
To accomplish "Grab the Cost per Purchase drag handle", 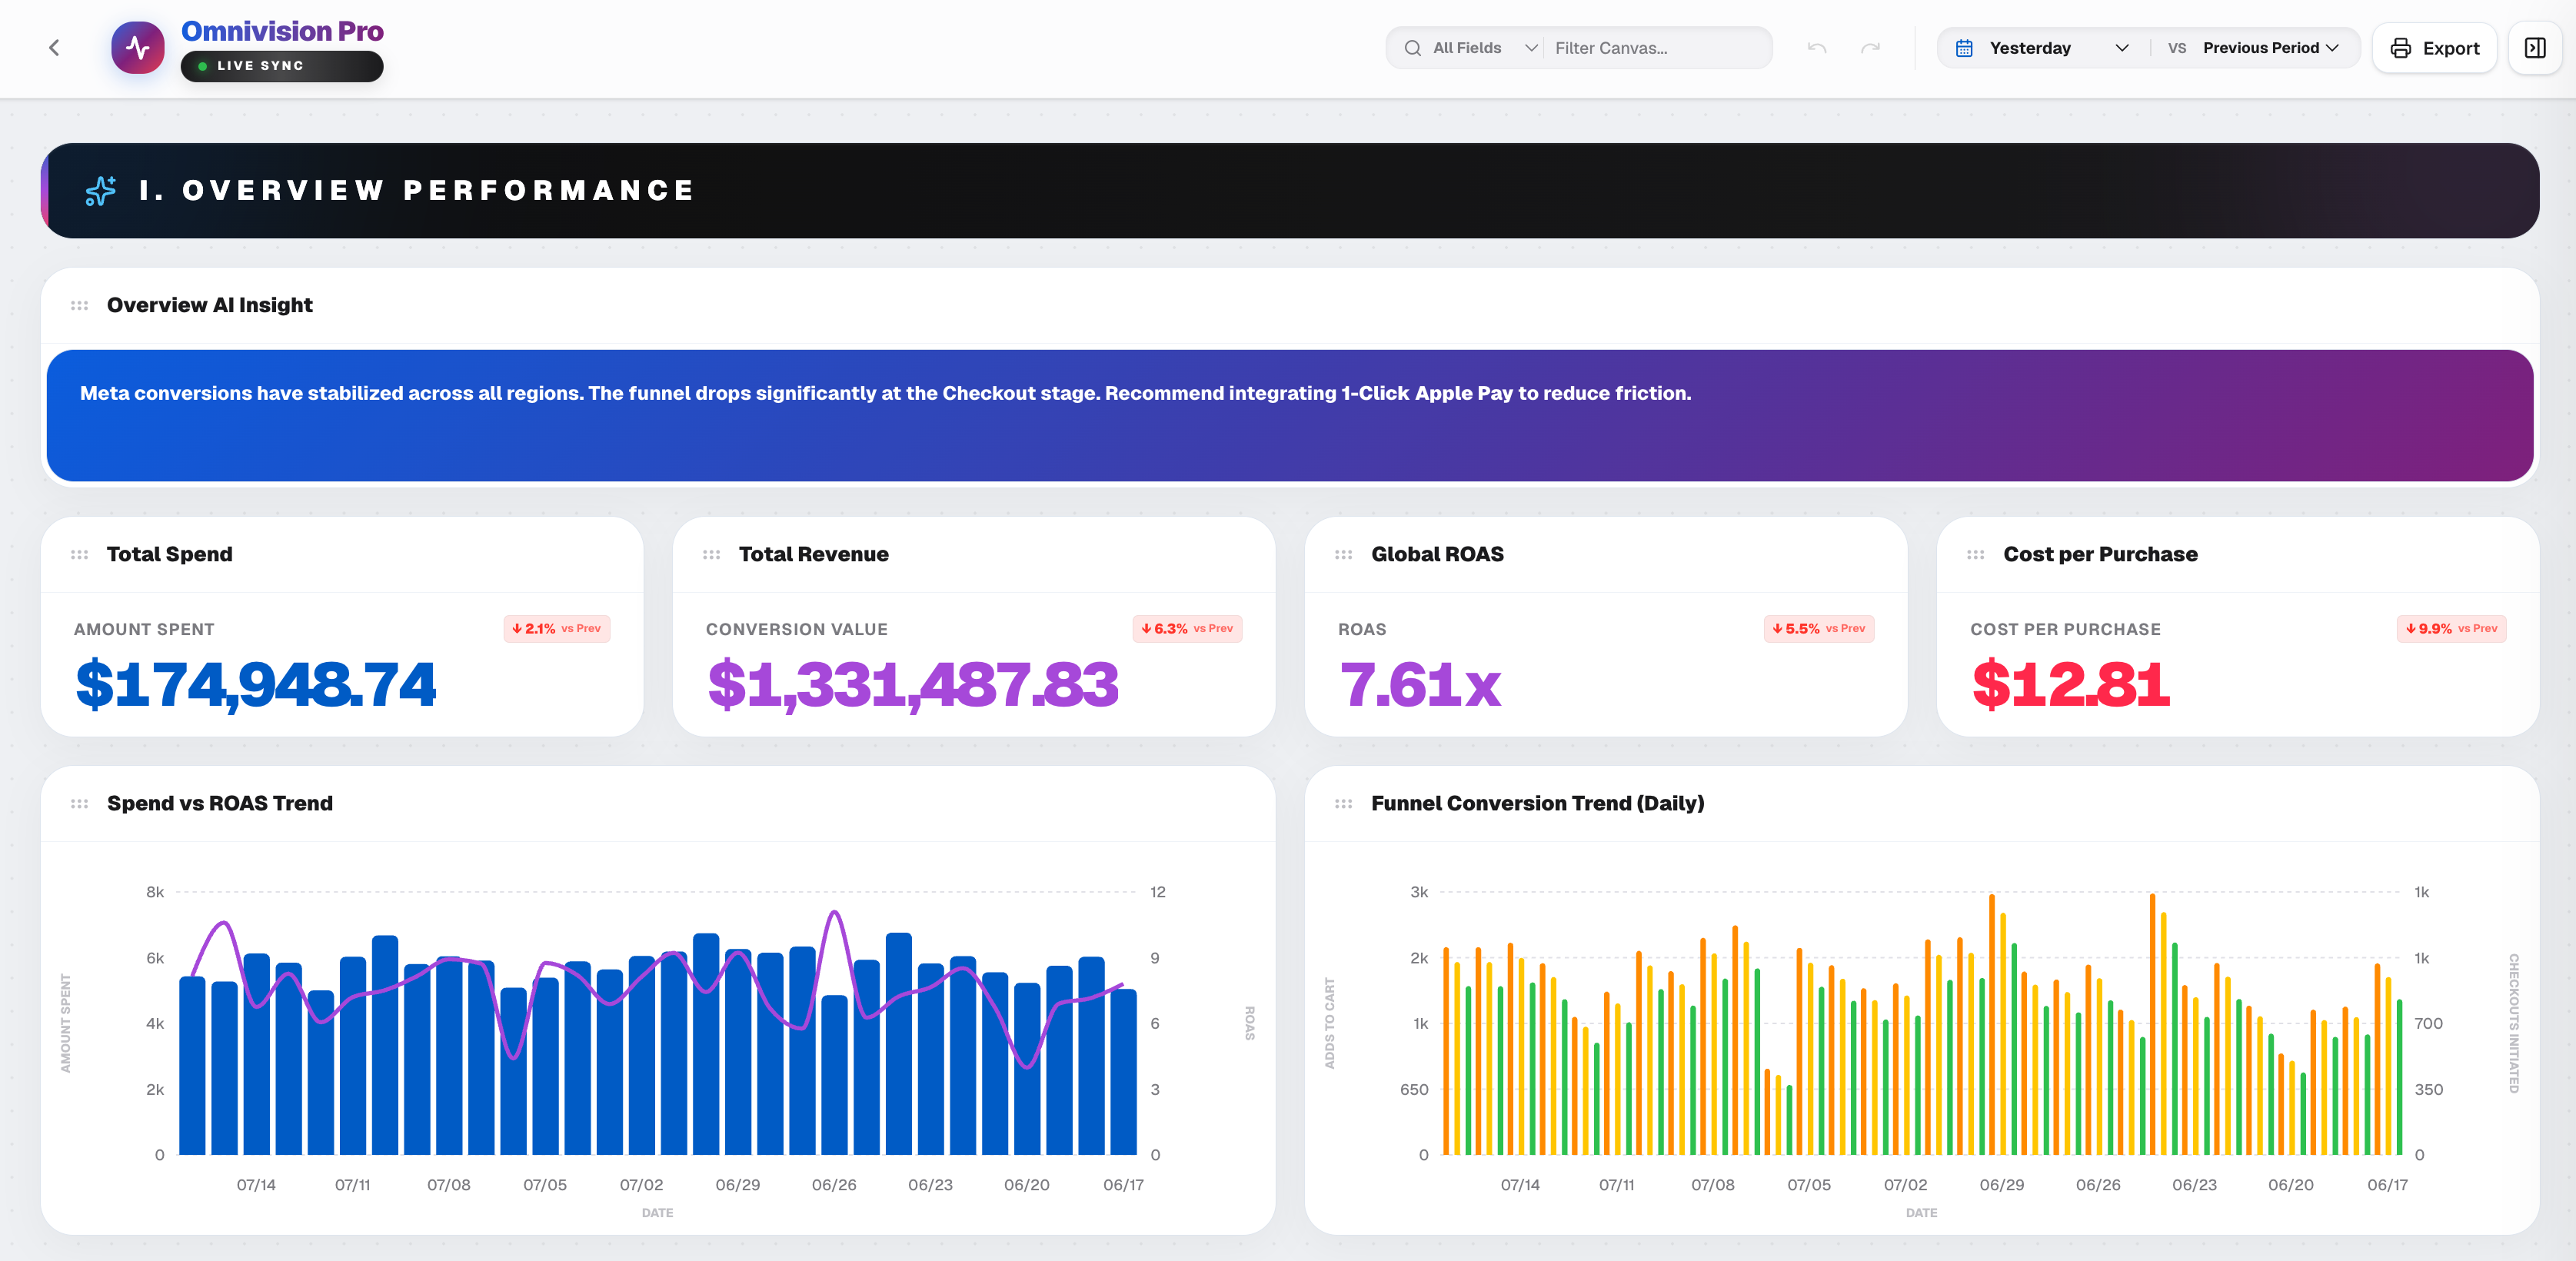I will click(1976, 554).
